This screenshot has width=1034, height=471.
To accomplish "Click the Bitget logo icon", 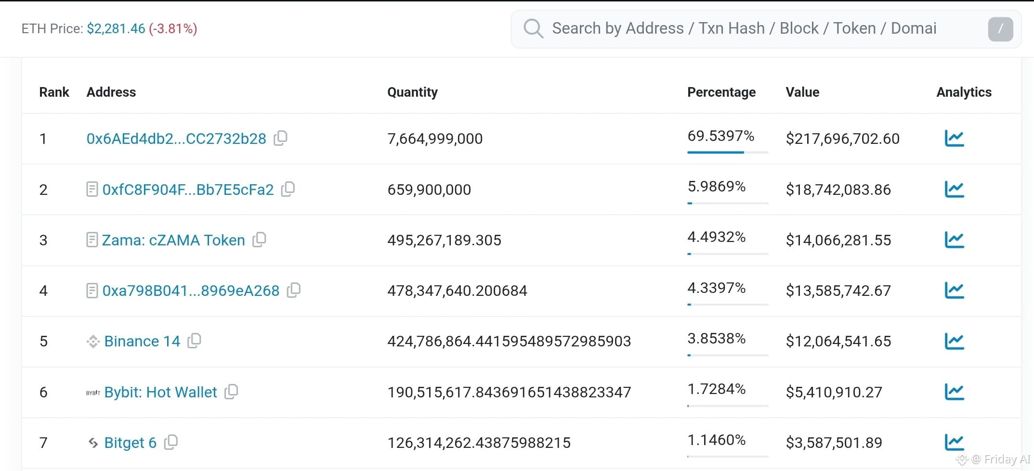I will click(x=93, y=443).
